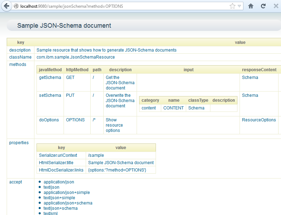This screenshot has height=215, width=281.
Task: Click the CONTENT name cell in input table
Action: click(x=173, y=108)
